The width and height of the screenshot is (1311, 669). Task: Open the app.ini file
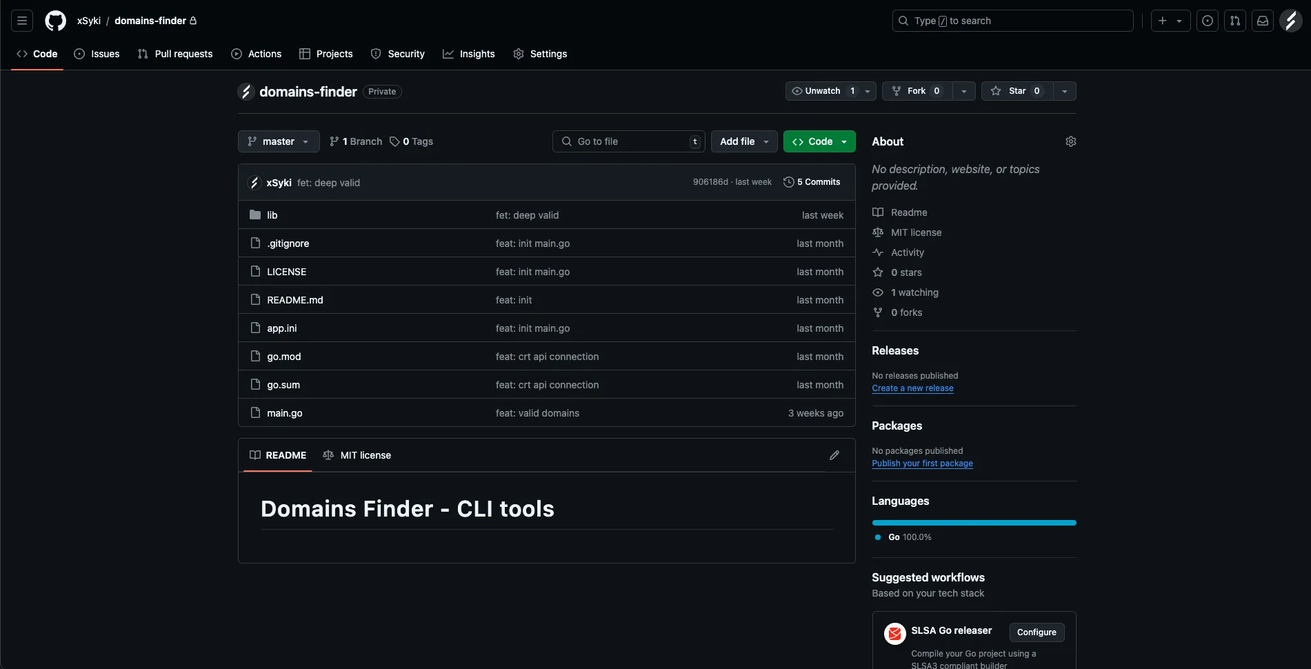click(x=282, y=328)
